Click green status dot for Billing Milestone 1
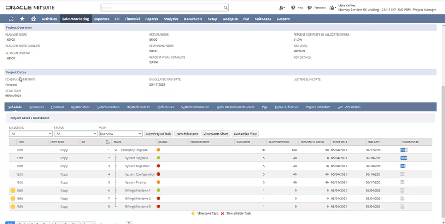 point(158,191)
